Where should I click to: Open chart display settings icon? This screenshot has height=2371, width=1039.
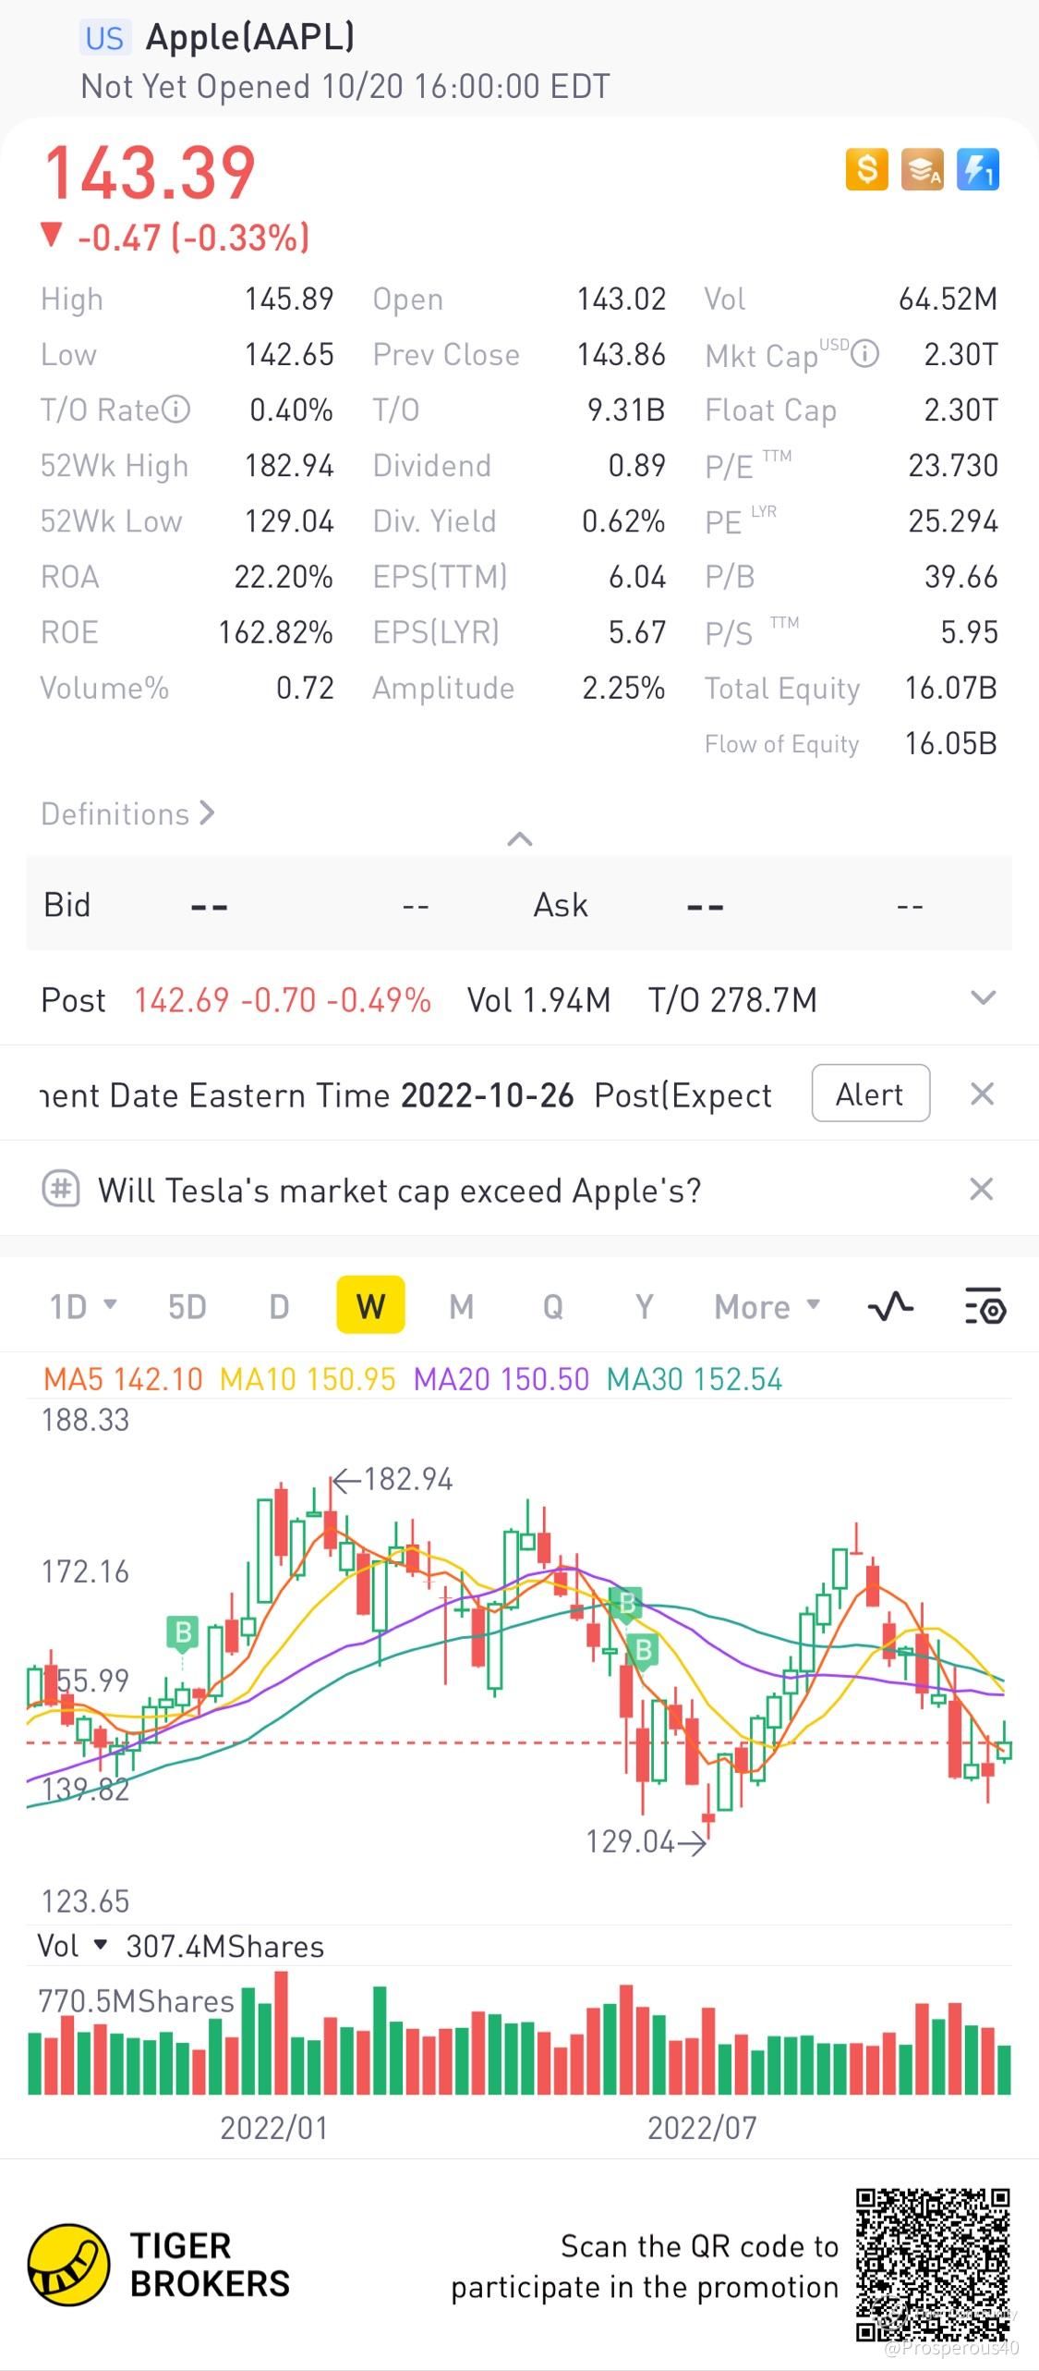click(x=985, y=1307)
